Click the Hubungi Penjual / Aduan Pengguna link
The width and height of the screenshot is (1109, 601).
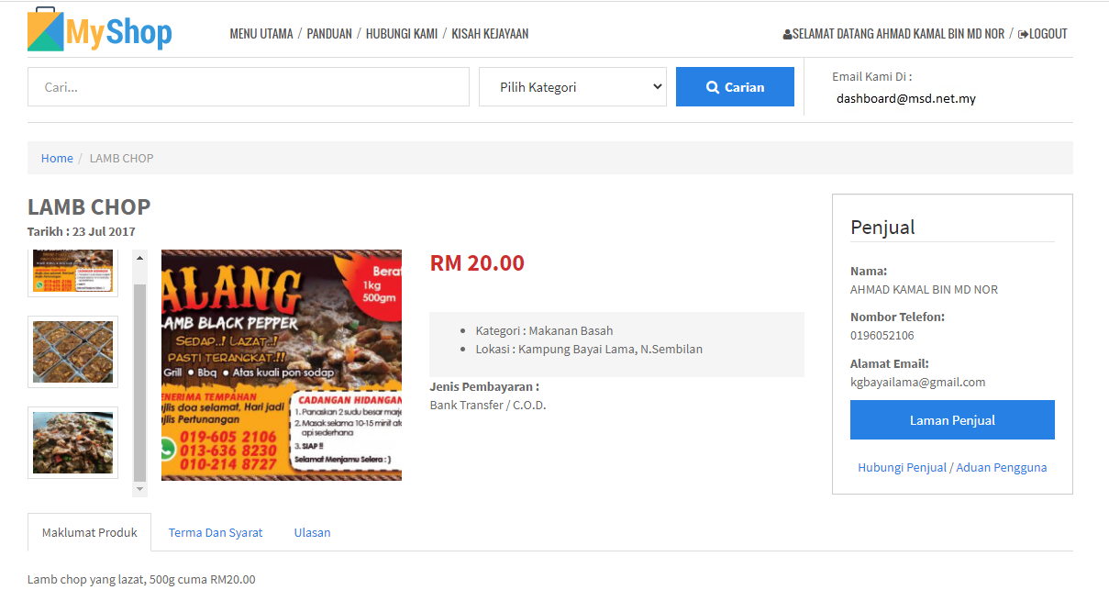click(952, 467)
